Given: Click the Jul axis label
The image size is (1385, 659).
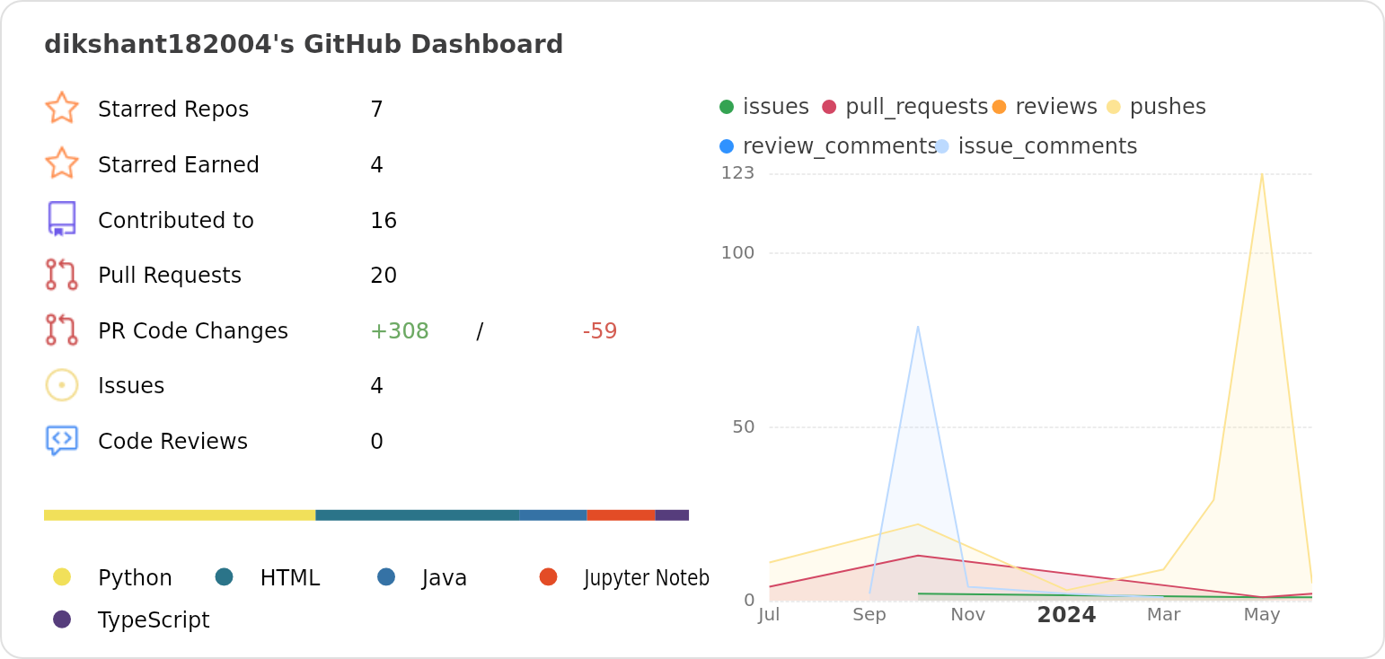Looking at the screenshot, I should (769, 615).
